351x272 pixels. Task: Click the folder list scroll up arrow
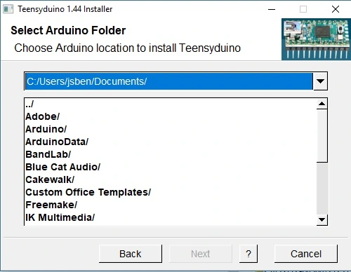point(322,104)
